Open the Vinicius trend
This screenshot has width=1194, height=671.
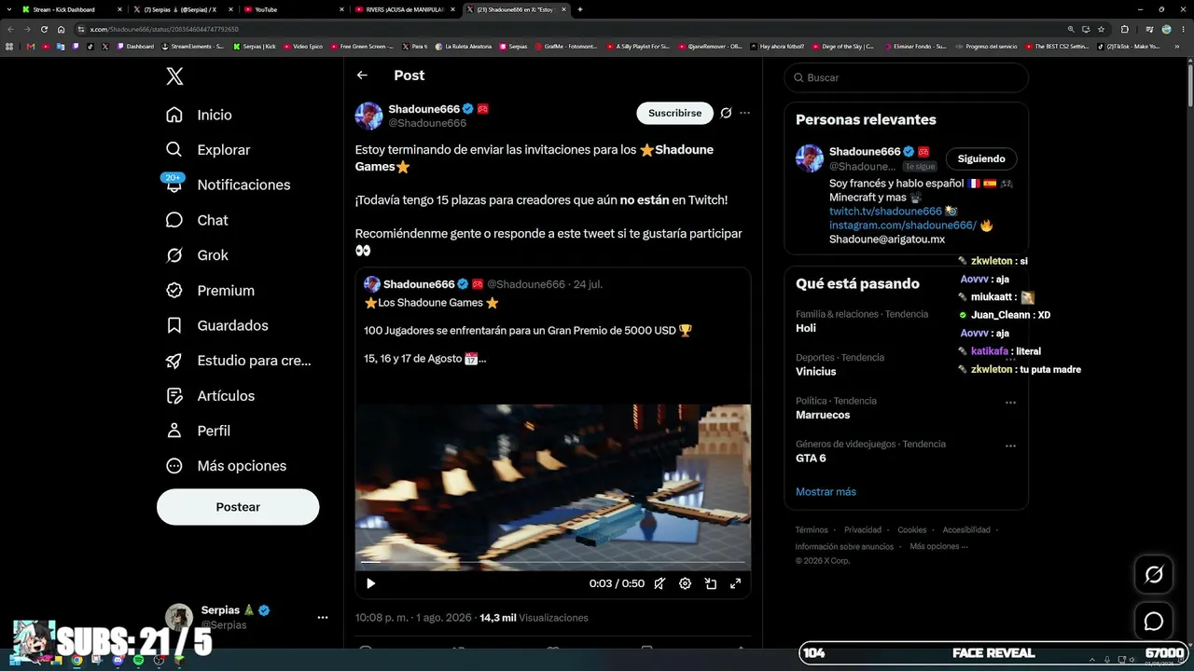(815, 371)
